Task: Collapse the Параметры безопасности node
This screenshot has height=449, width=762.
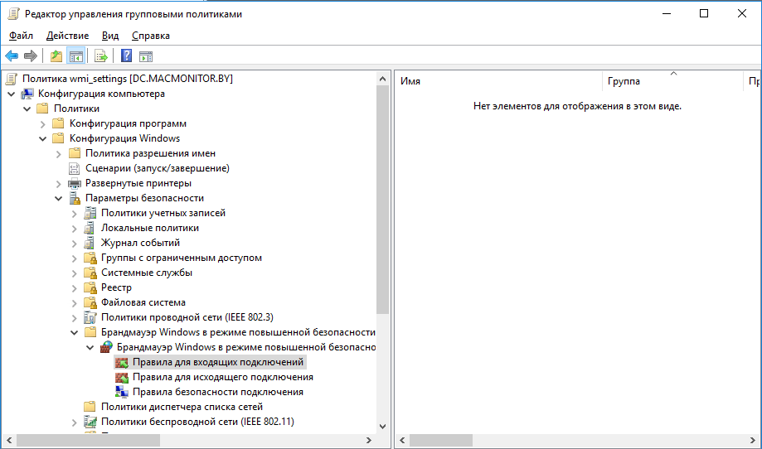Action: click(58, 198)
